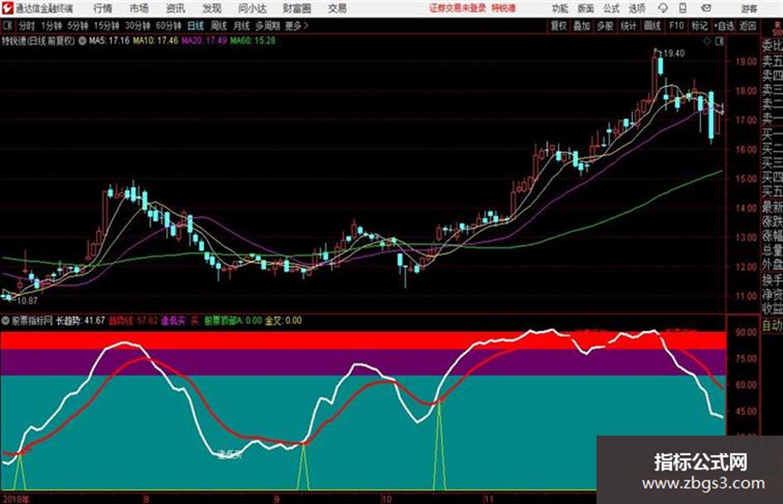Click the 多股 toolbar button
The width and height of the screenshot is (783, 504).
[x=605, y=26]
